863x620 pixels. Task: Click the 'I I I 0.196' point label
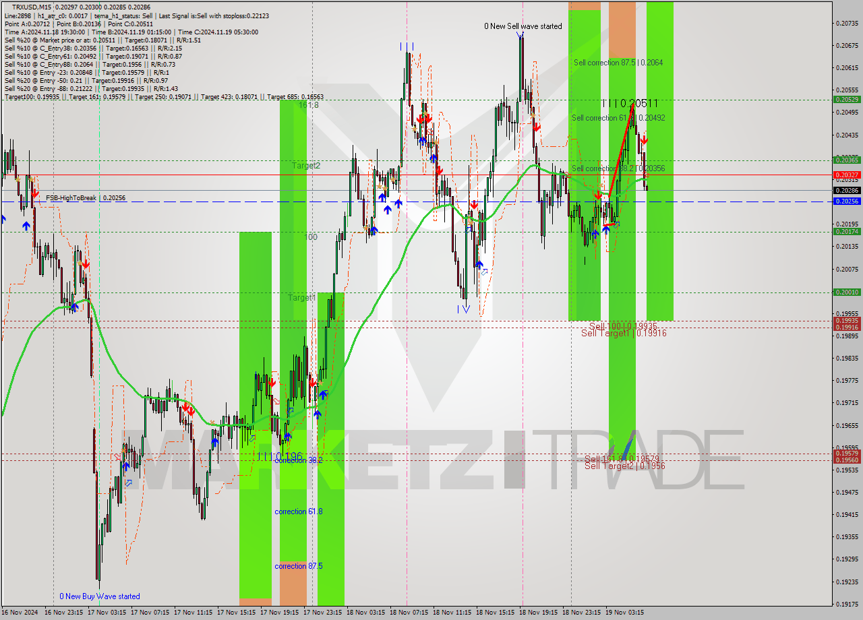[280, 456]
